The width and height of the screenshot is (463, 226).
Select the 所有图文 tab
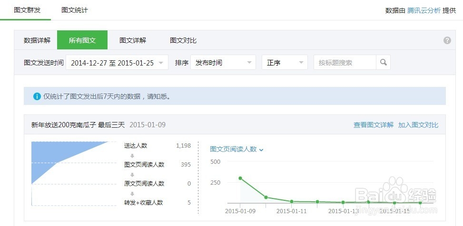[82, 40]
